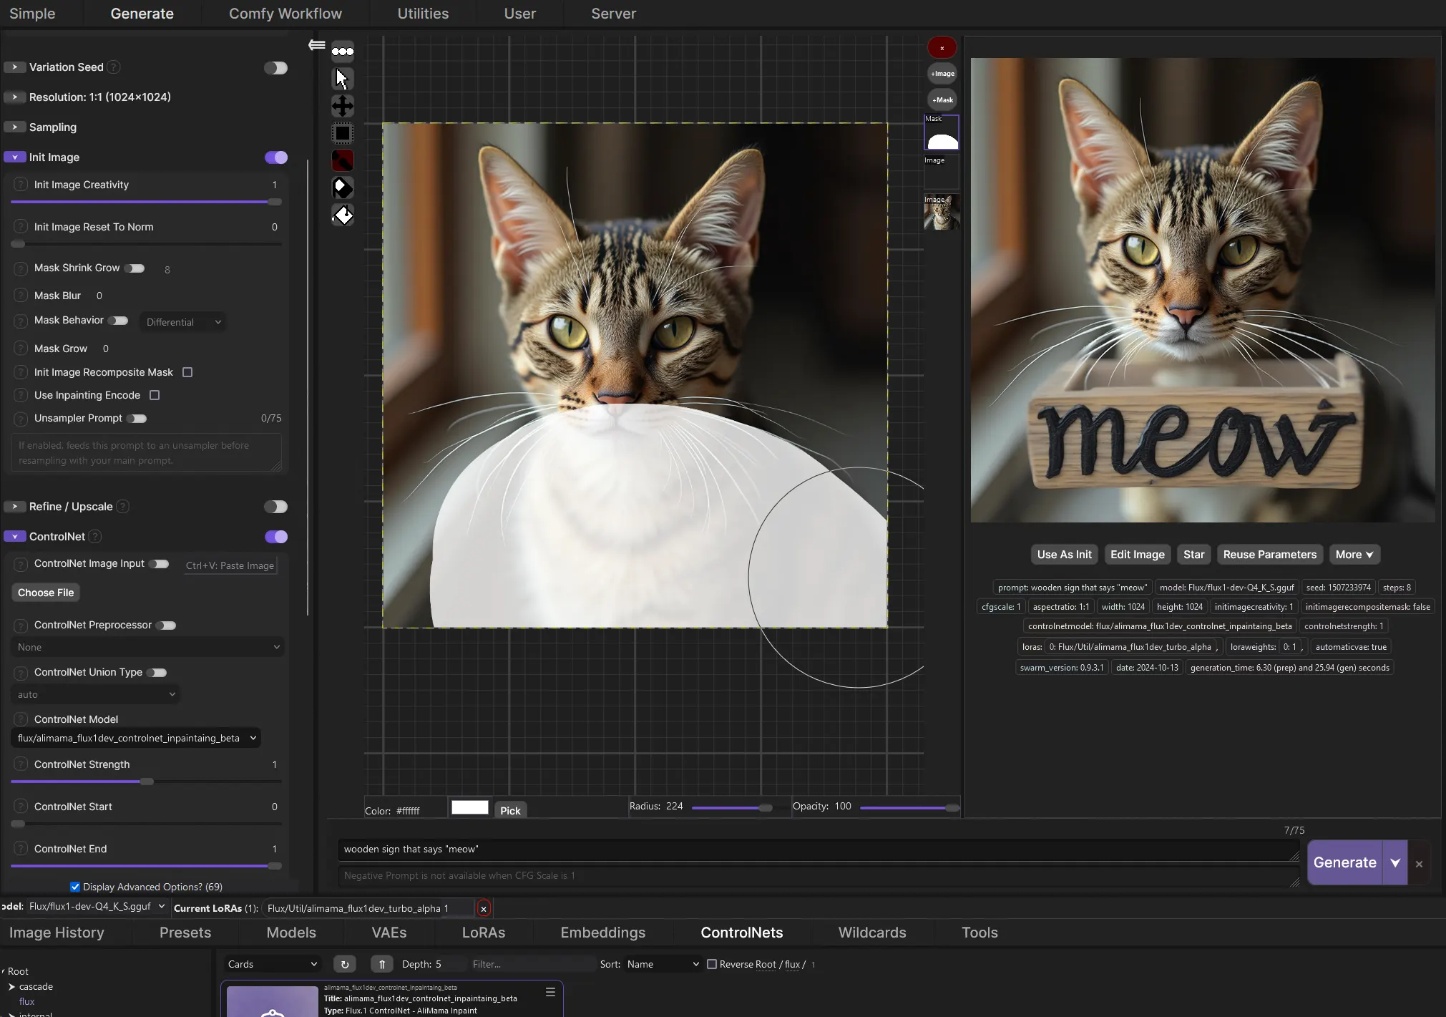Collapse the Init Image section

[x=14, y=157]
